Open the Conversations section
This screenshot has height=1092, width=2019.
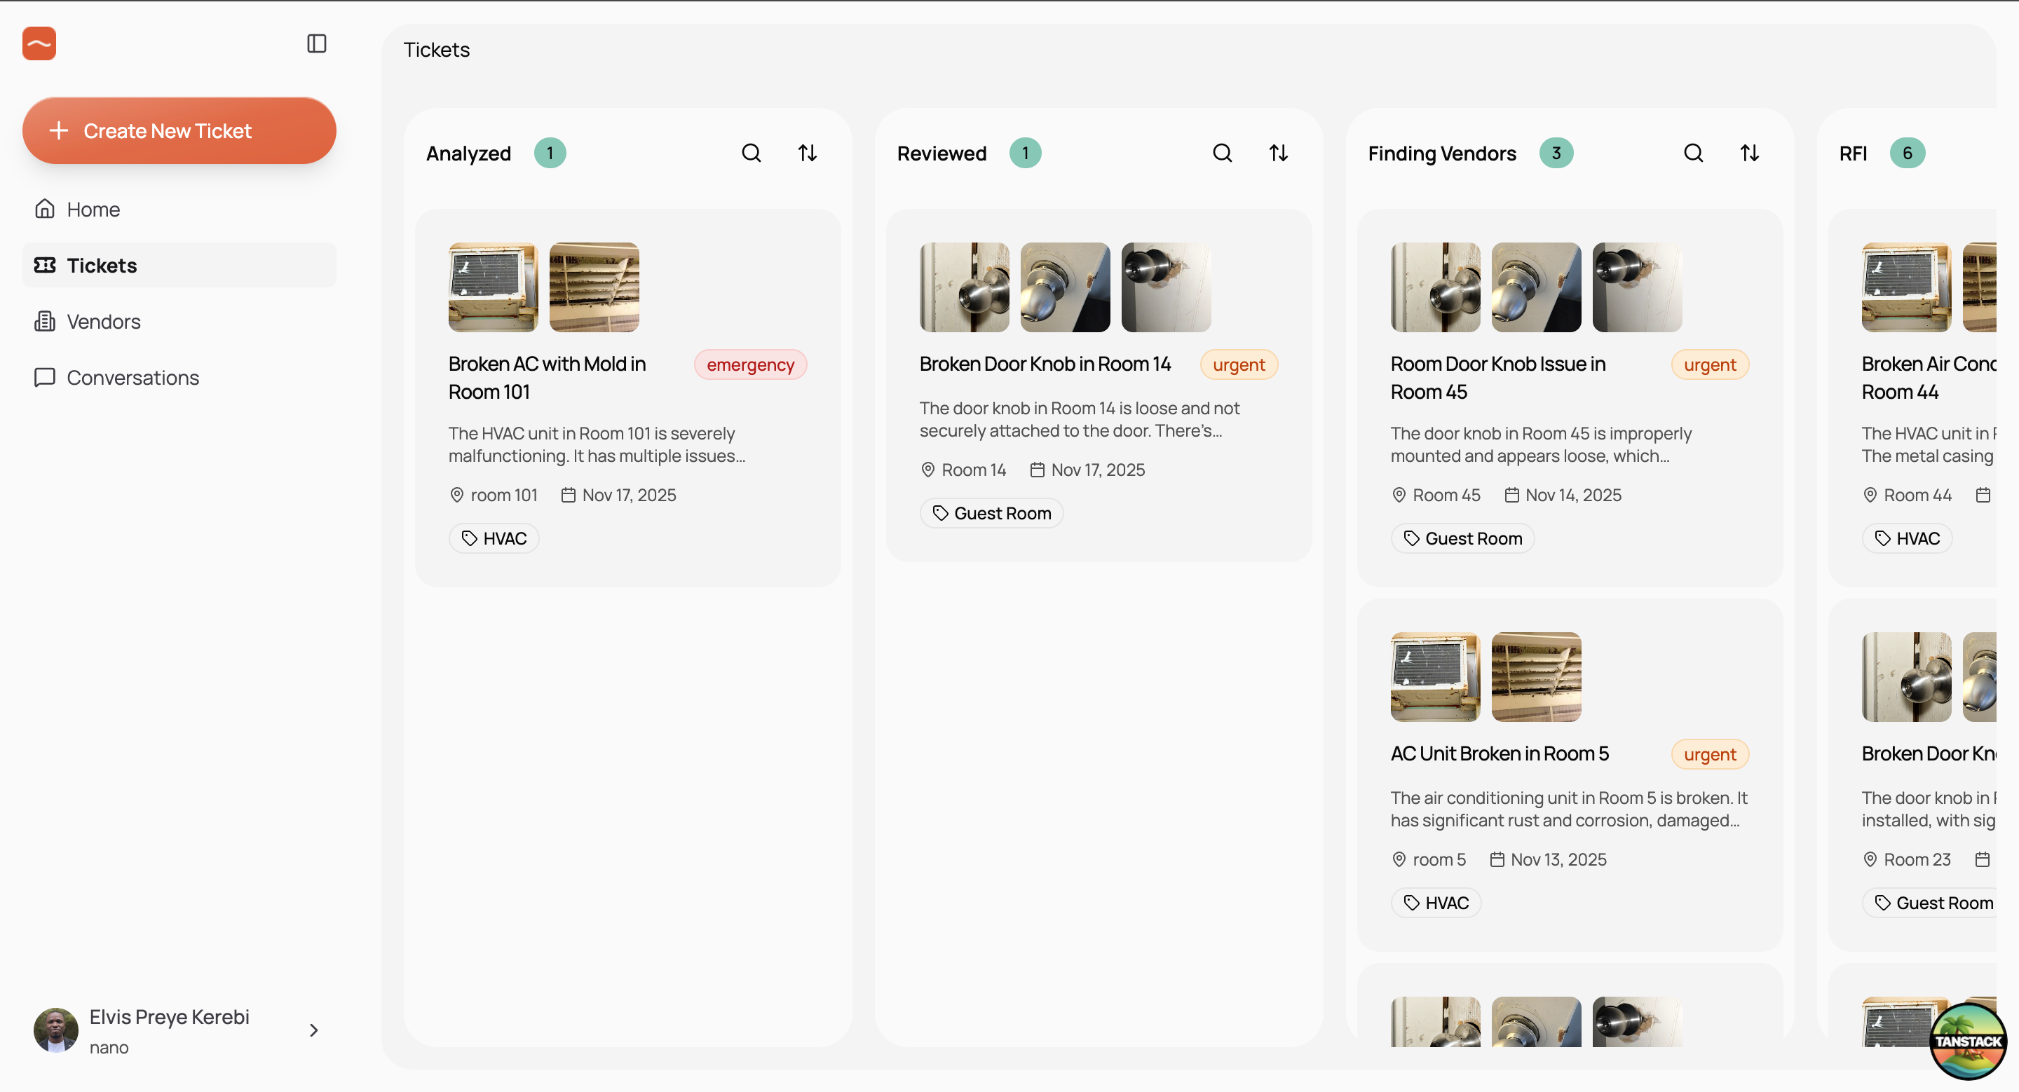click(132, 378)
